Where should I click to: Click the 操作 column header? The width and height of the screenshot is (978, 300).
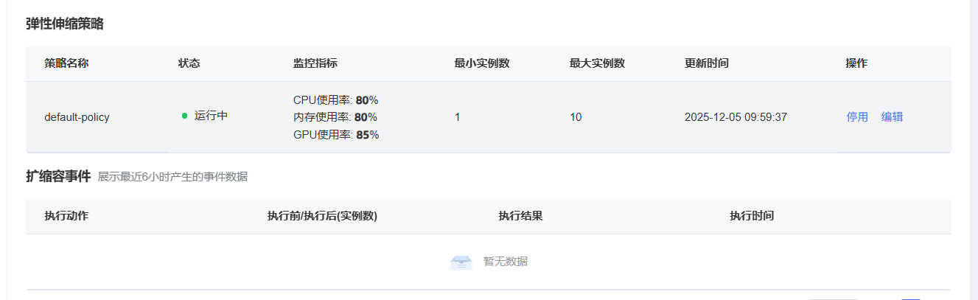[x=856, y=63]
